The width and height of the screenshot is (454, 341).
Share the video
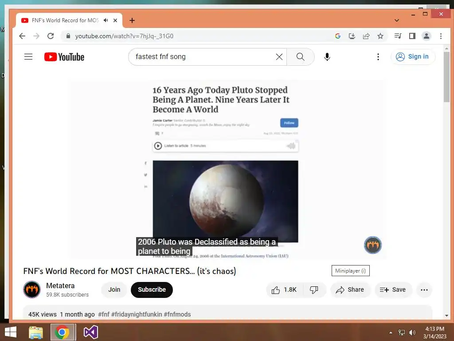350,289
